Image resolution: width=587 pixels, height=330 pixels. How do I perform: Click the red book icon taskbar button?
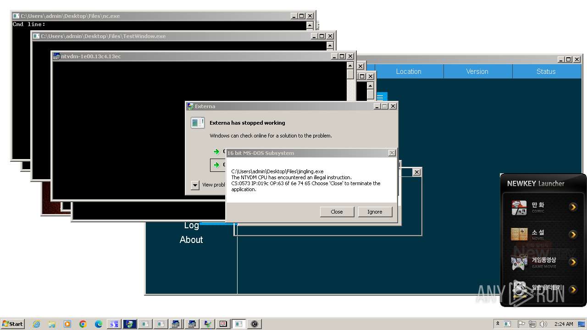pos(223,324)
